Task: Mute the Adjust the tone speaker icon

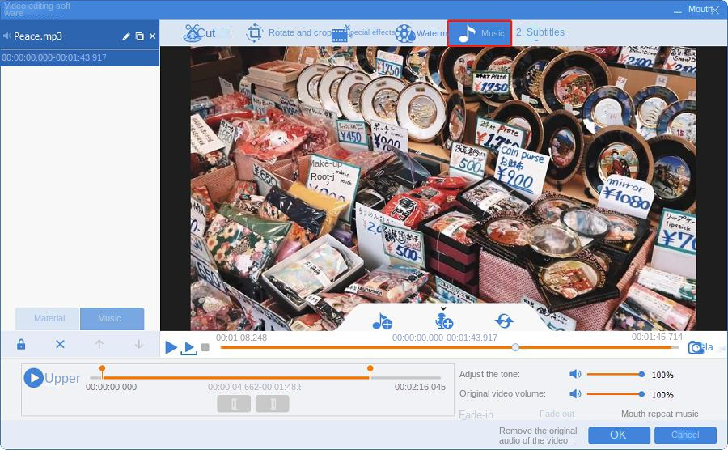Action: pos(575,375)
